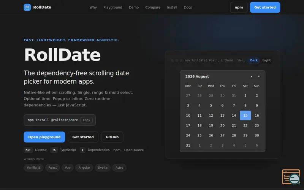The height and width of the screenshot is (190, 304).
Task: Select the highlighted date 15
Action: (x=245, y=116)
